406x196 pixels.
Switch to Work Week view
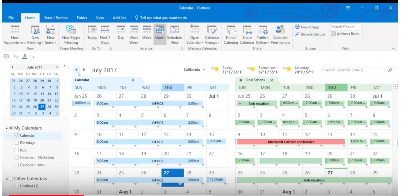pos(134,35)
